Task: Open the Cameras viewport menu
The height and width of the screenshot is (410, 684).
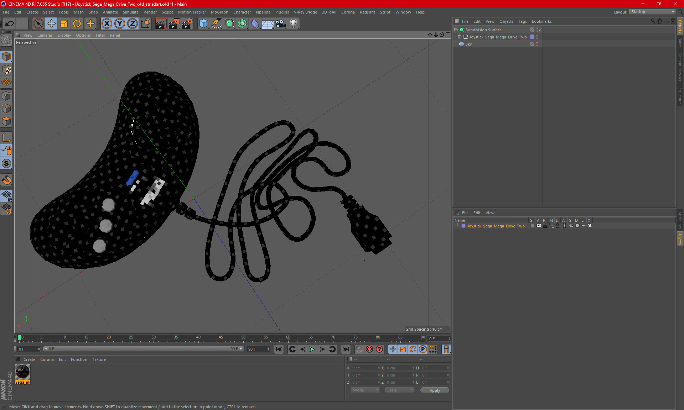Action: coord(45,35)
